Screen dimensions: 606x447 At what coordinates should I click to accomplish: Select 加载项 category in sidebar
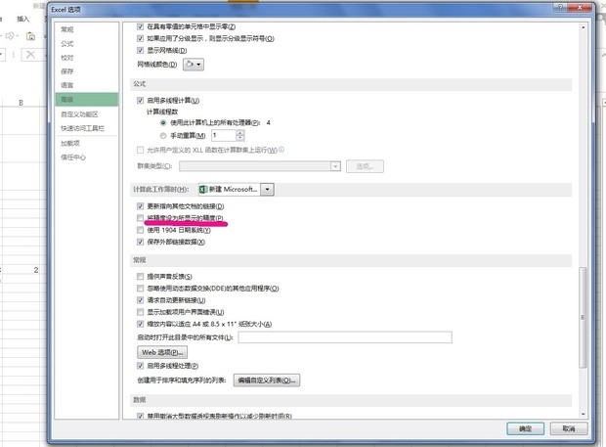click(70, 143)
